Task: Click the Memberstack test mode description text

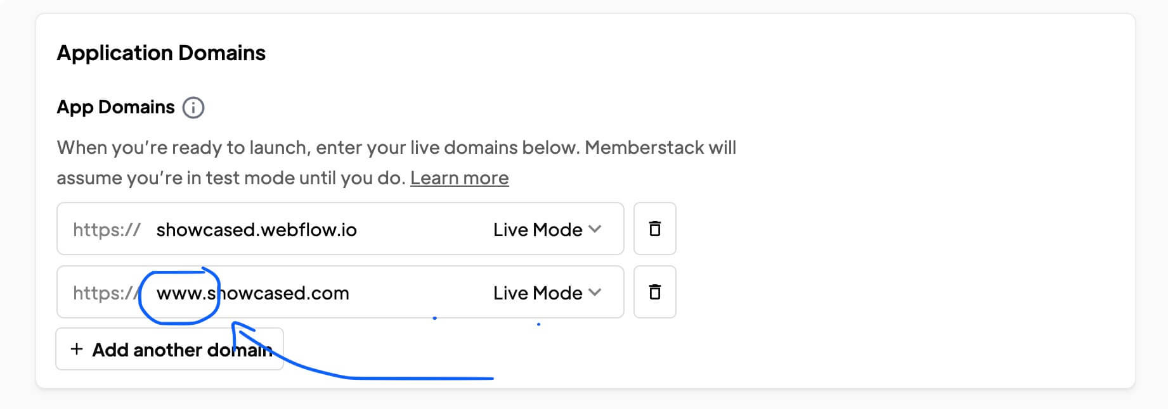Action: (x=396, y=163)
